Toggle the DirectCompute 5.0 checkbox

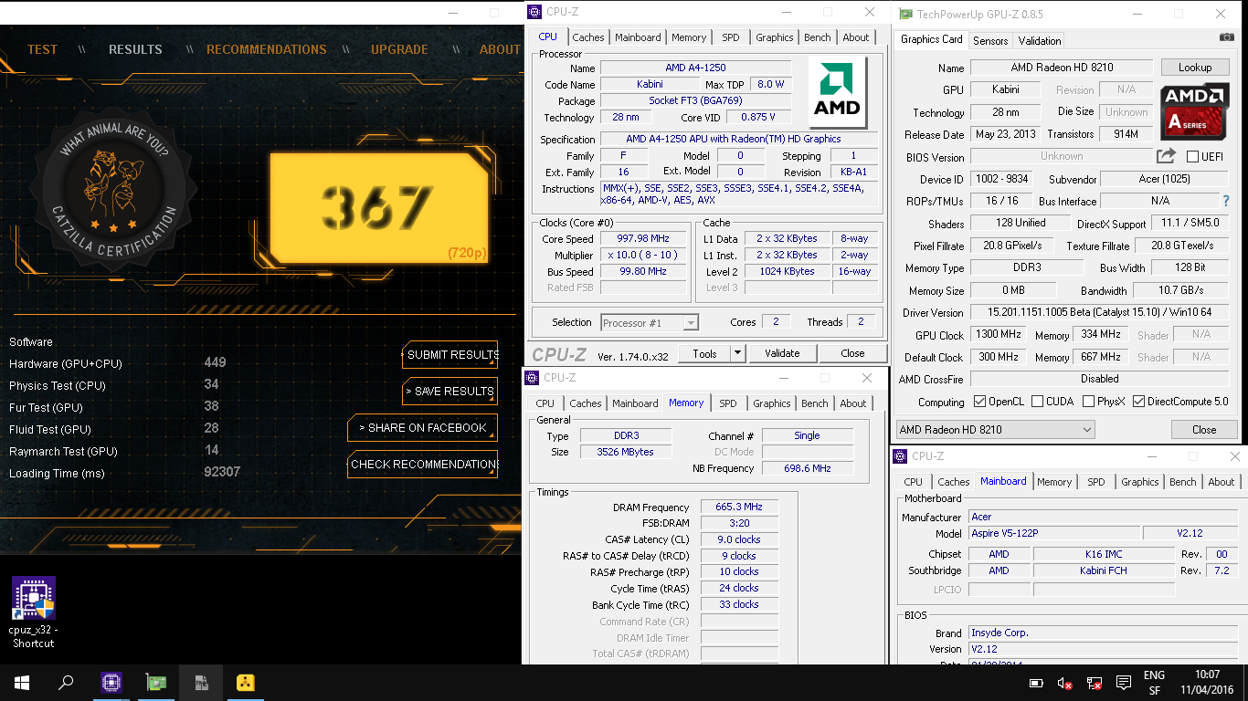pos(1139,401)
